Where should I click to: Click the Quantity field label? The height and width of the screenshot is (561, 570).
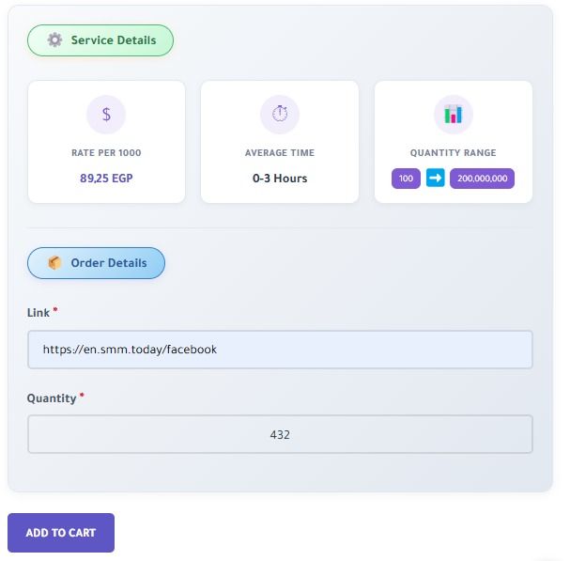[52, 398]
